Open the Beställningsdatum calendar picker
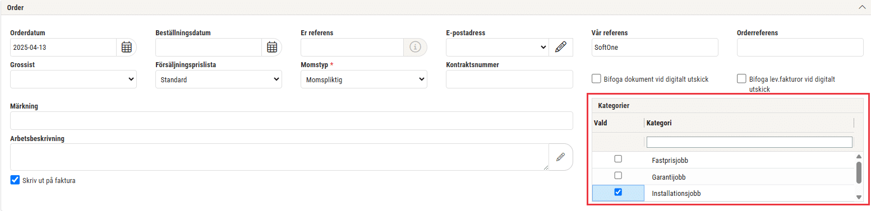871x211 pixels. pos(272,48)
